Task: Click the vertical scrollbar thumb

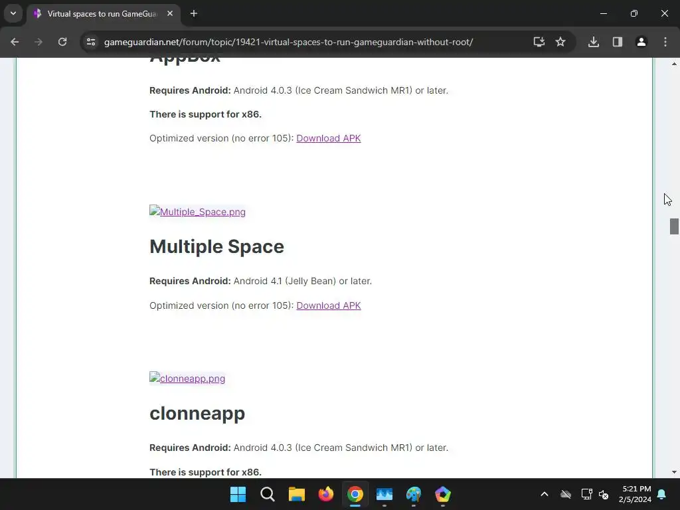Action: (x=674, y=226)
